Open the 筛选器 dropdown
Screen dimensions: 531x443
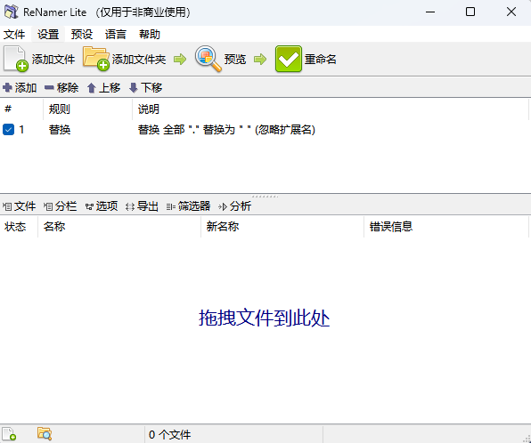tap(188, 206)
